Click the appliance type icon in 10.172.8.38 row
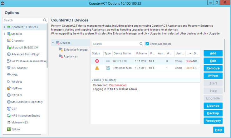Image resolution: width=231 pixels, height=138 pixels. 108,61
